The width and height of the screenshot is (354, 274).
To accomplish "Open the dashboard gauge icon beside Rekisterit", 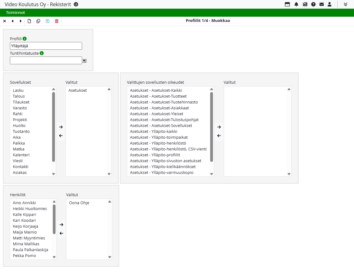I will click(x=76, y=4).
